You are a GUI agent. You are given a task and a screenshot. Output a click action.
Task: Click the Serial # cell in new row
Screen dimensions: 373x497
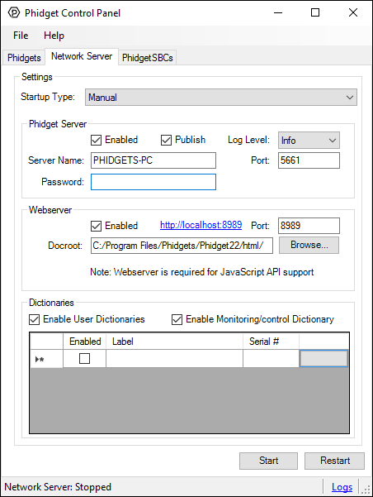tap(271, 359)
